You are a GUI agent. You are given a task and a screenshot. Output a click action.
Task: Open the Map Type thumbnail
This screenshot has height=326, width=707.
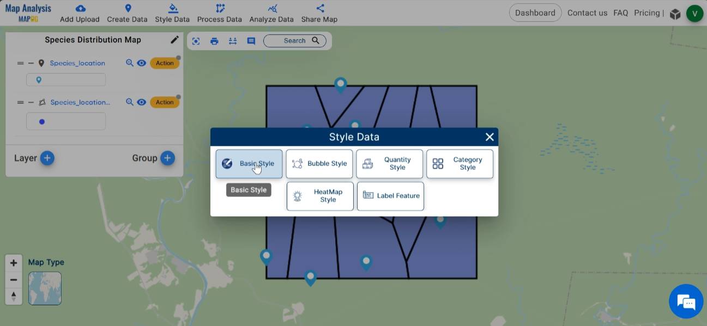tap(45, 288)
